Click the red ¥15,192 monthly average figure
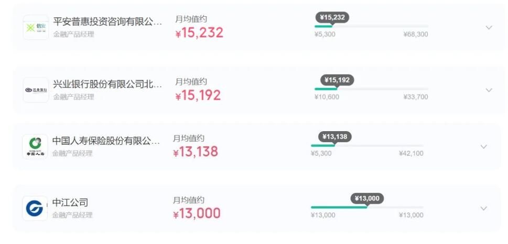The image size is (508, 244). click(x=198, y=95)
